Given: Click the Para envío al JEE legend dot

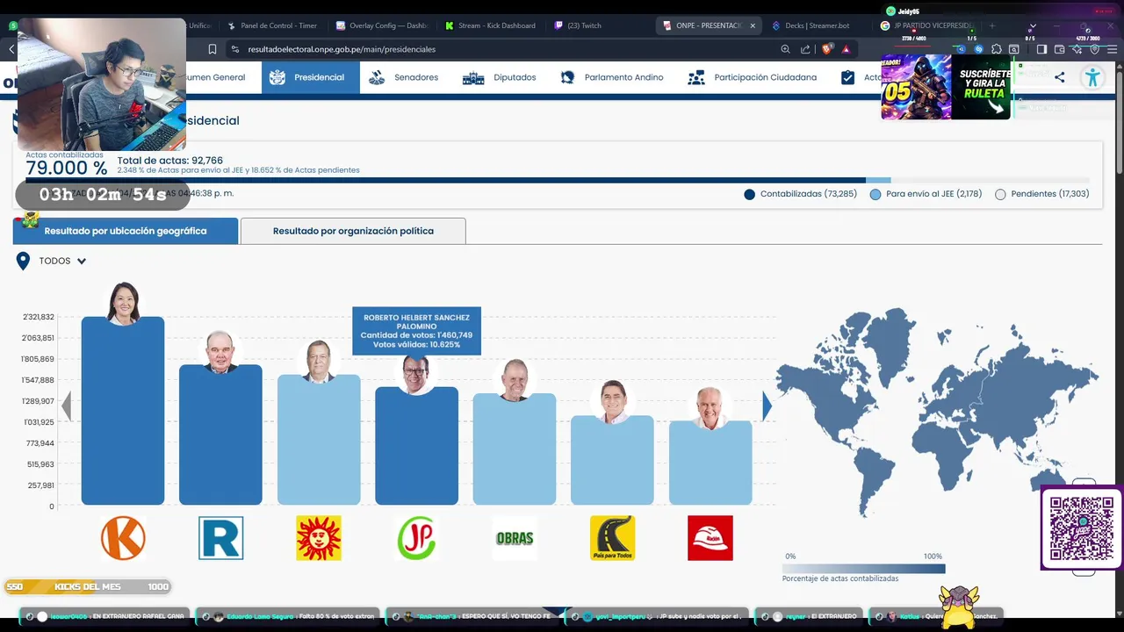Looking at the screenshot, I should pyautogui.click(x=875, y=194).
